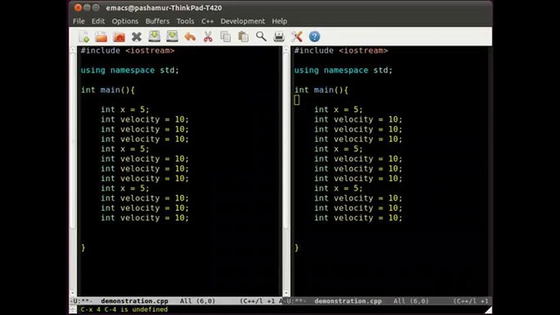Image resolution: width=560 pixels, height=315 pixels.
Task: Click "int main(){" in the left pane
Action: 108,89
